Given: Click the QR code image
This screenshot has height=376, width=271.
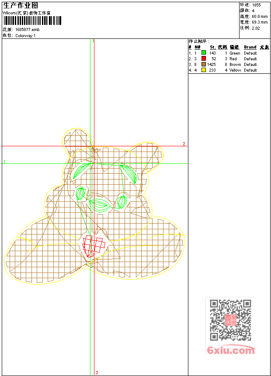Looking at the screenshot, I should [230, 320].
